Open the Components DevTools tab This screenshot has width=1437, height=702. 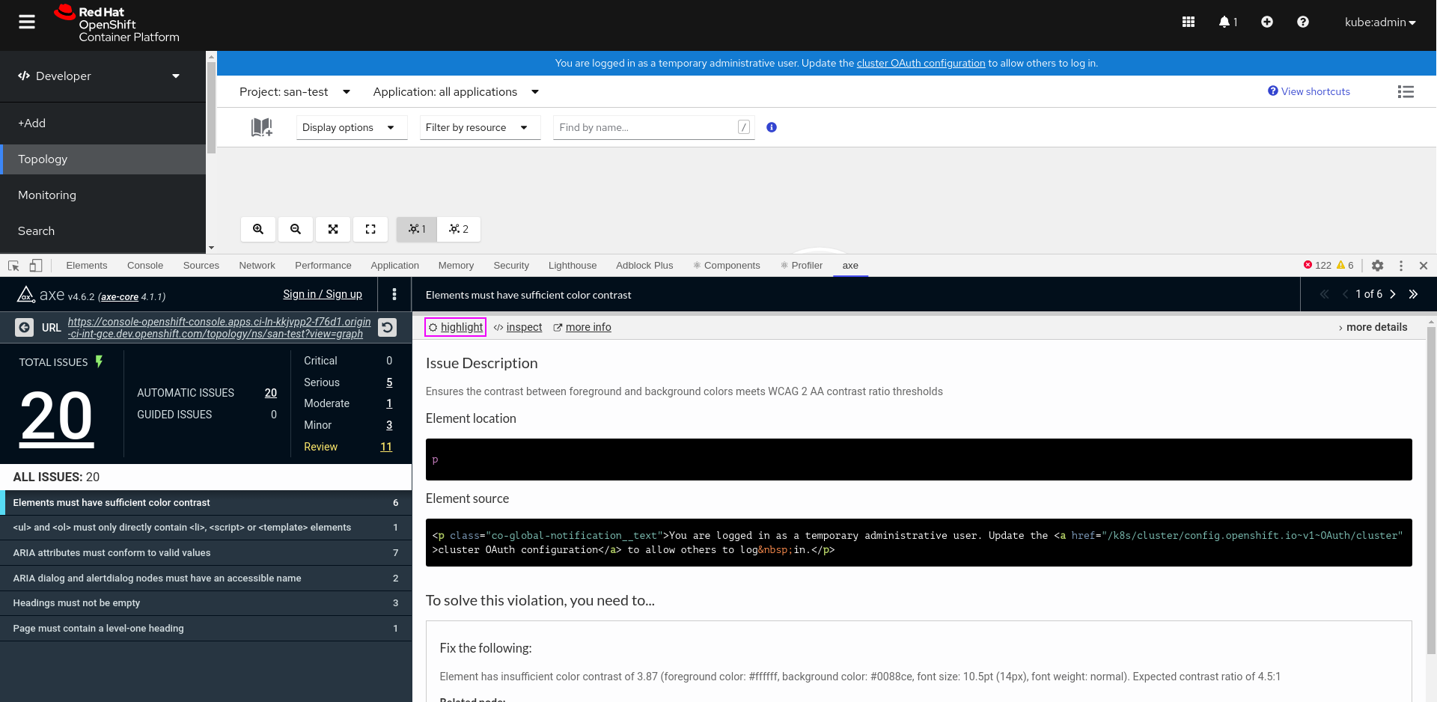tap(726, 266)
